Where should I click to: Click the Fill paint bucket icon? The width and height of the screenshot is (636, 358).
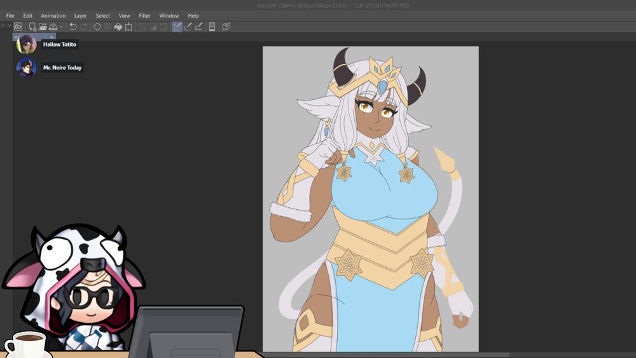point(118,27)
